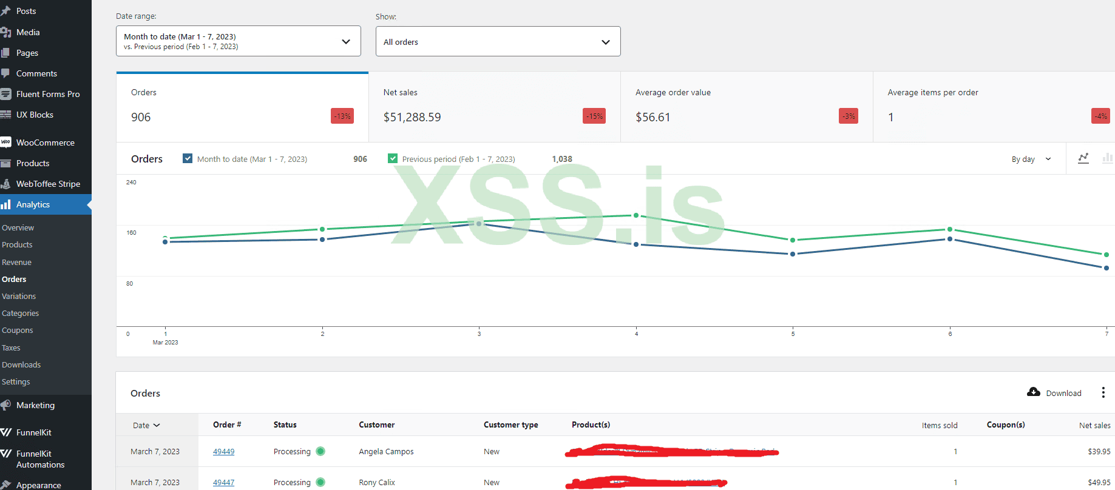Switch chart to line view
The height and width of the screenshot is (490, 1115).
[x=1083, y=158]
